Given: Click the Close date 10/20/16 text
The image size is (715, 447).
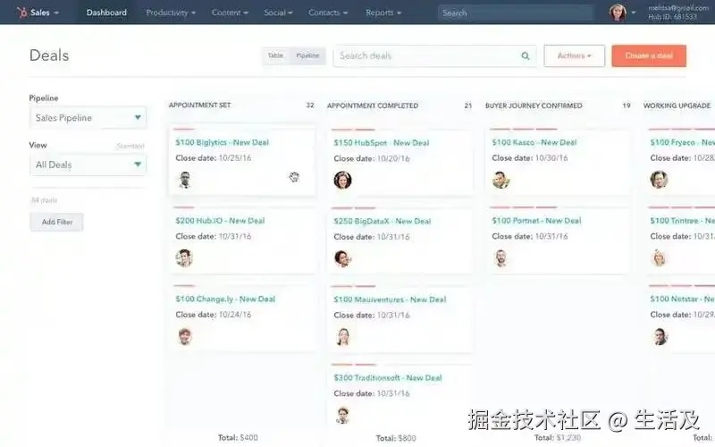Looking at the screenshot, I should click(372, 158).
